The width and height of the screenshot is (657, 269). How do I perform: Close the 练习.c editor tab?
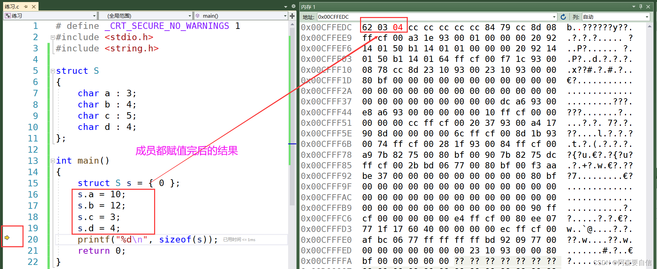point(34,6)
